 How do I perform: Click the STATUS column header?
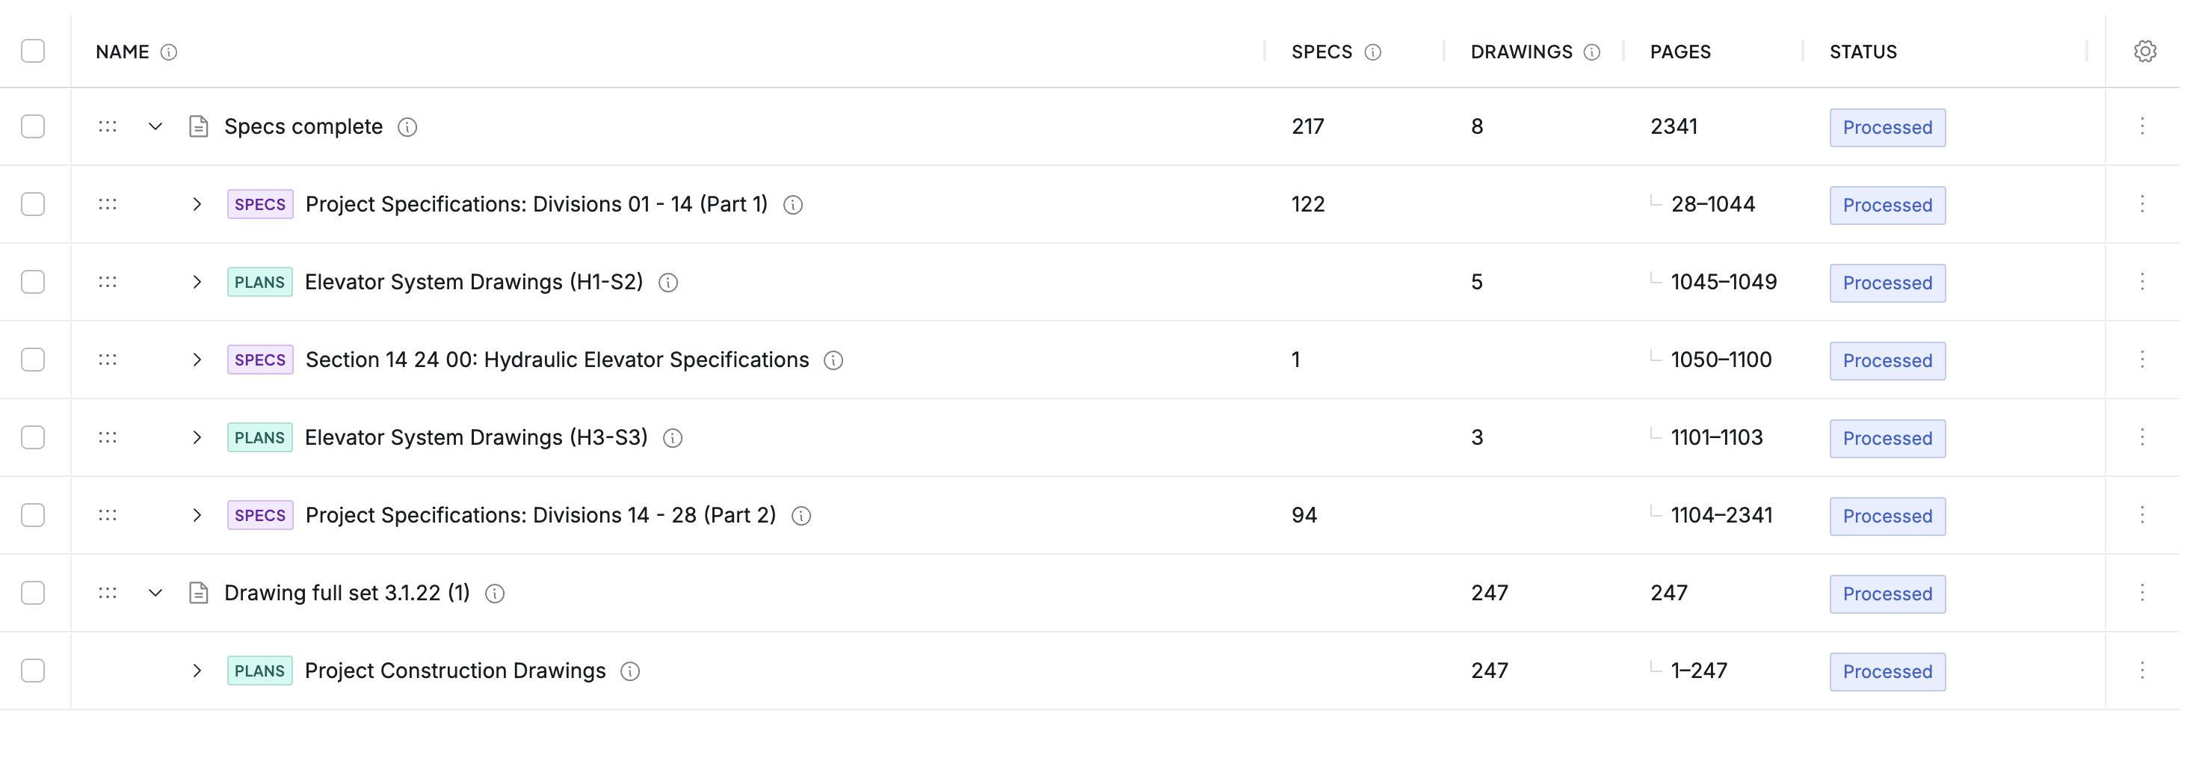point(1863,52)
